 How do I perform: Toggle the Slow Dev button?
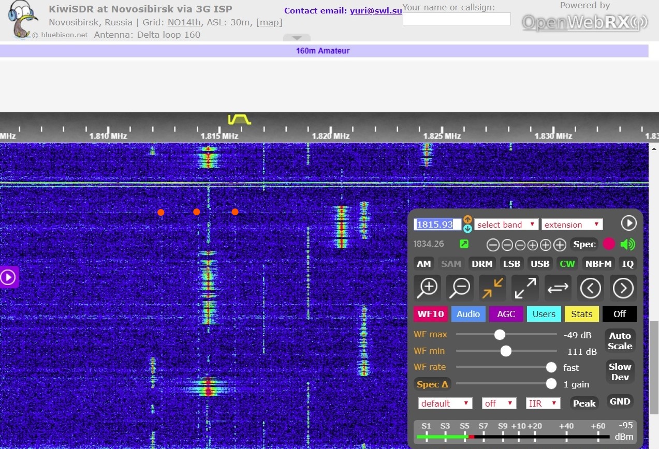click(620, 372)
